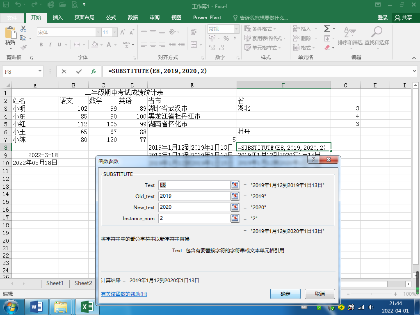Screen dimensions: 420x315
Task: Open the font size 11 dropdown
Action: (x=115, y=32)
